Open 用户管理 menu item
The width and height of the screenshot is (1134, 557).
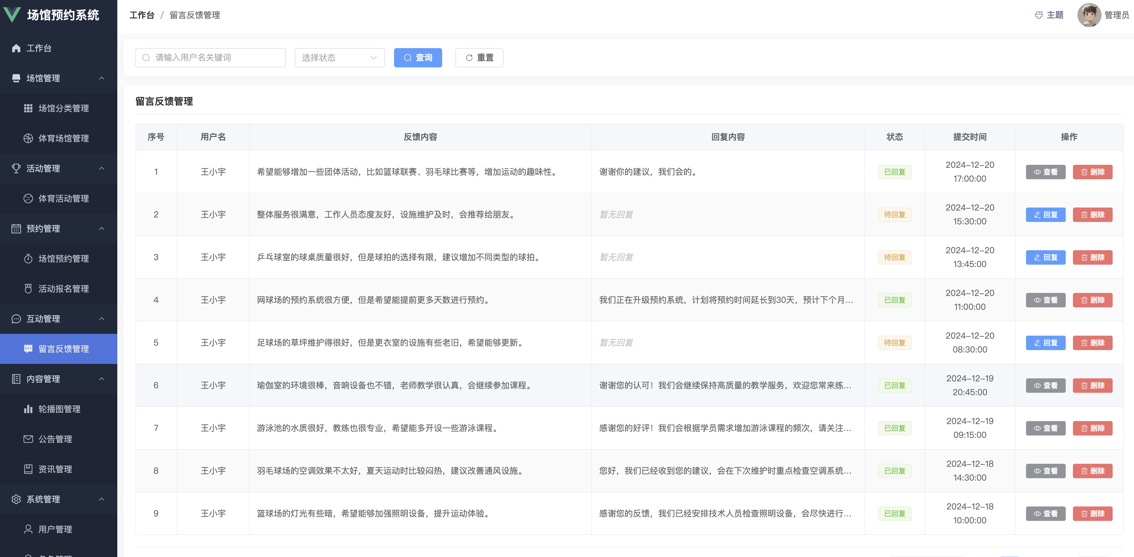55,529
